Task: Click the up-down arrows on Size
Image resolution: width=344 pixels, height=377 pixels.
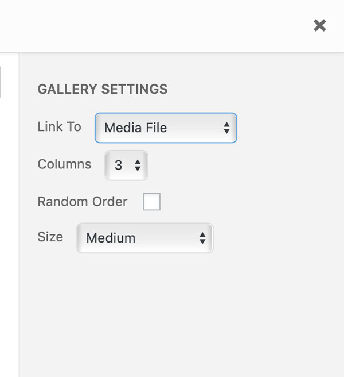Action: pyautogui.click(x=202, y=238)
